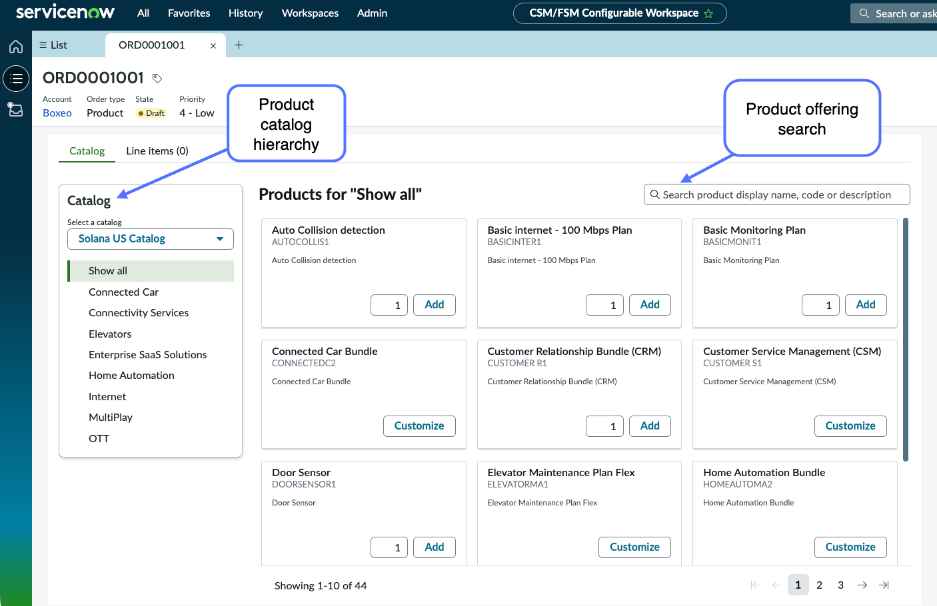Open the Favorites menu
Screen dimensions: 937x606
pos(189,13)
